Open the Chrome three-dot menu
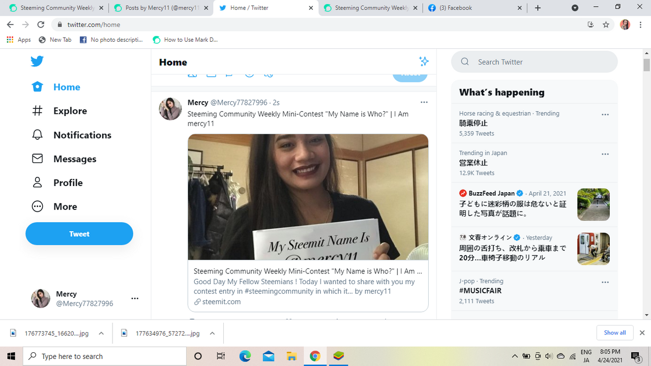The image size is (651, 366). click(640, 24)
